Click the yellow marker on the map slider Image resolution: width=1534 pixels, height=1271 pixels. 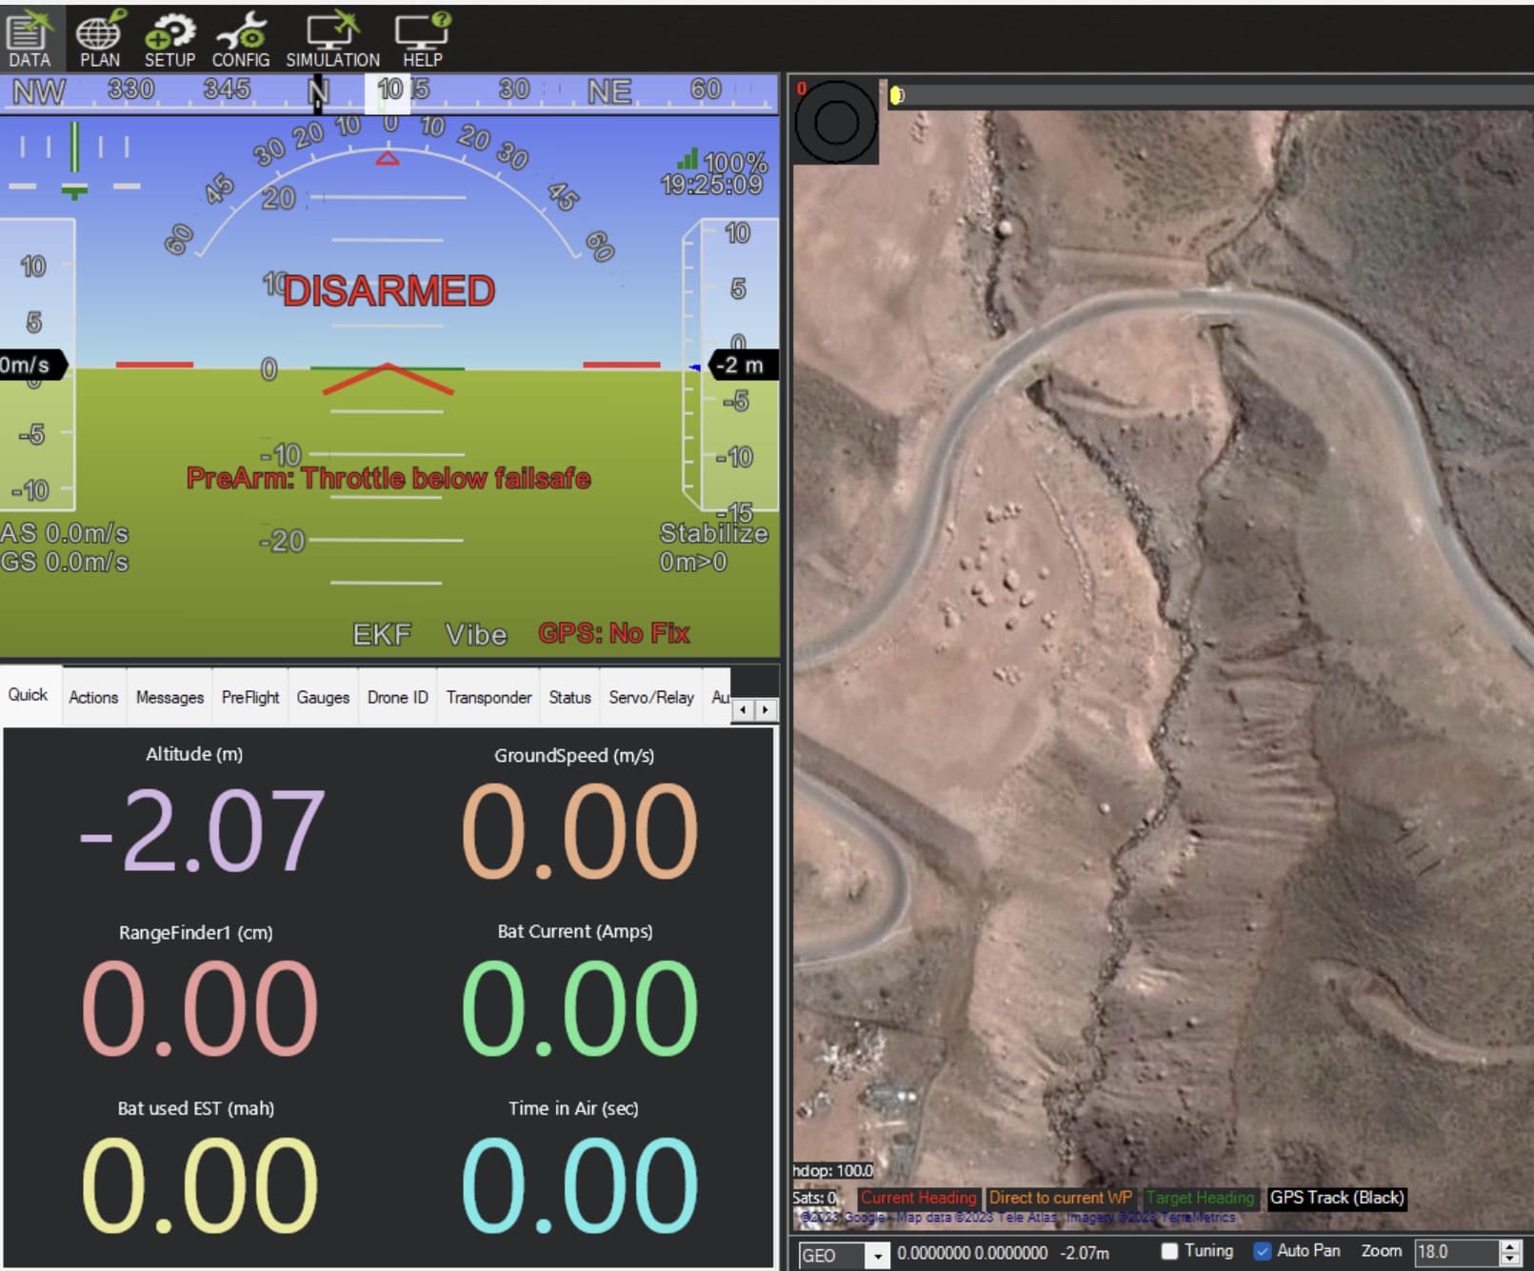coord(896,95)
